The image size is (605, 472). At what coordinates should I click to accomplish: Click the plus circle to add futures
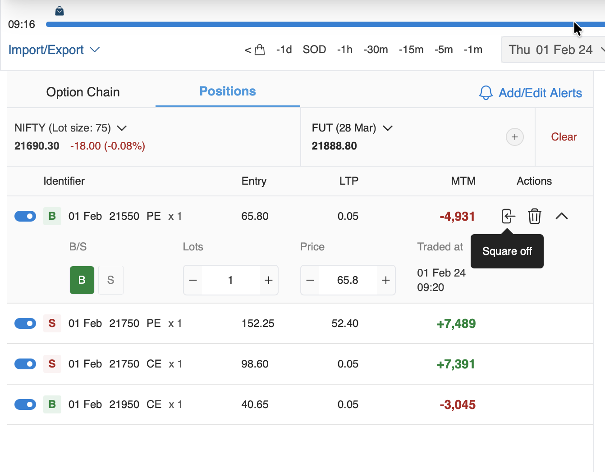514,137
